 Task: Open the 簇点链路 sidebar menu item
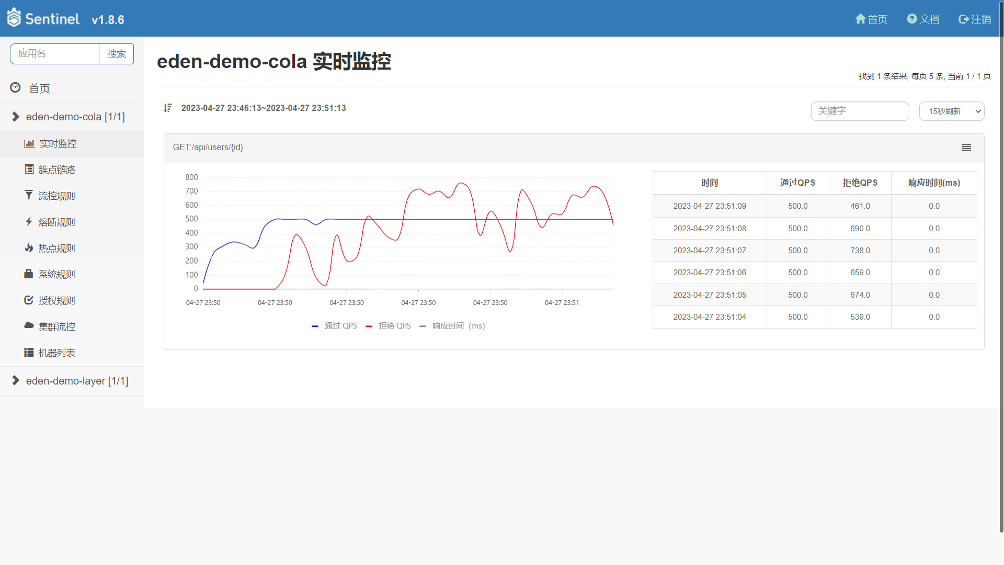point(56,169)
